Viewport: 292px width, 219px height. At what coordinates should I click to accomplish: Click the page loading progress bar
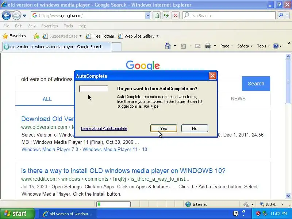pyautogui.click(x=114, y=204)
